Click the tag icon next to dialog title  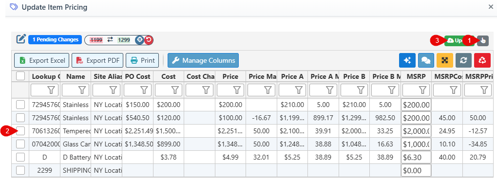point(14,7)
